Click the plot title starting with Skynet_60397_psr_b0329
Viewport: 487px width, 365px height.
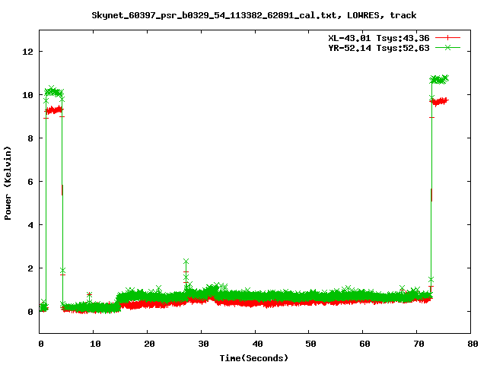coord(253,15)
